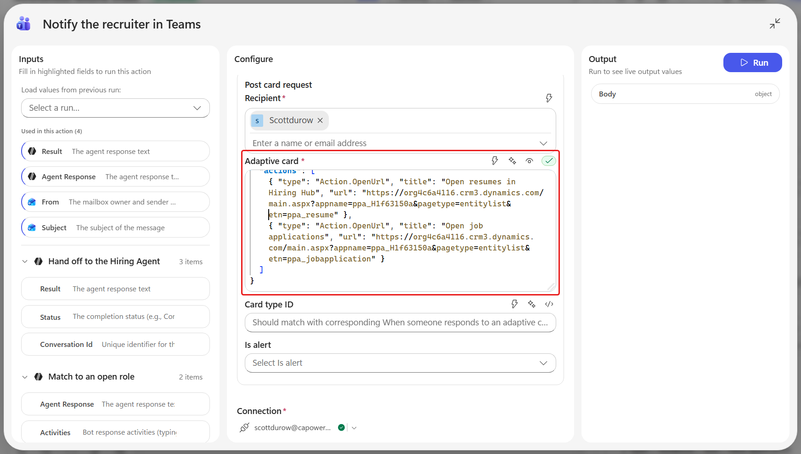Select the Result input in Used in this action

tap(115, 151)
